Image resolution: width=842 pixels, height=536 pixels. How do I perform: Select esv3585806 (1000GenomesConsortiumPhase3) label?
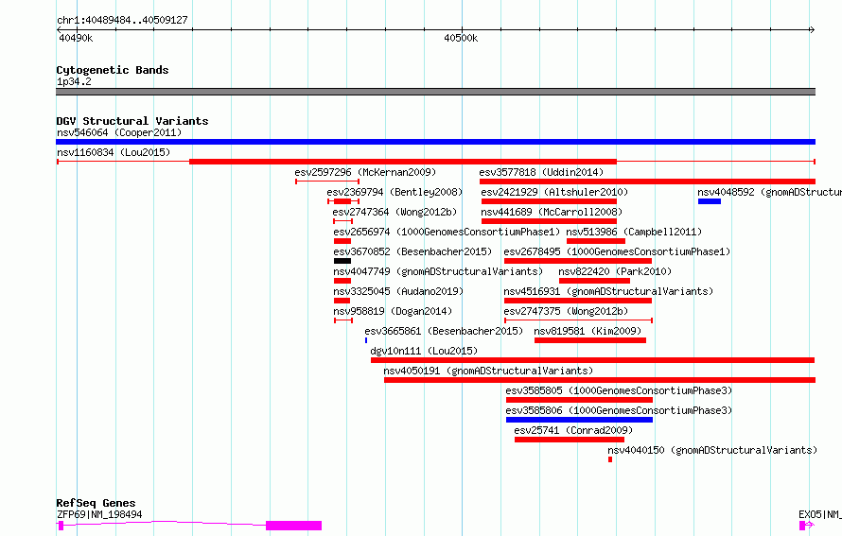[x=619, y=410]
